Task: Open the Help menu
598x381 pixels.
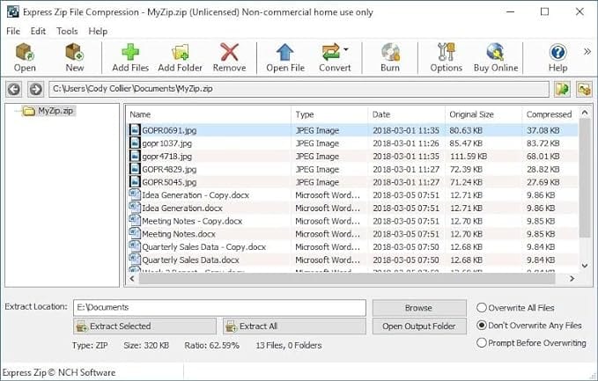Action: [98, 32]
